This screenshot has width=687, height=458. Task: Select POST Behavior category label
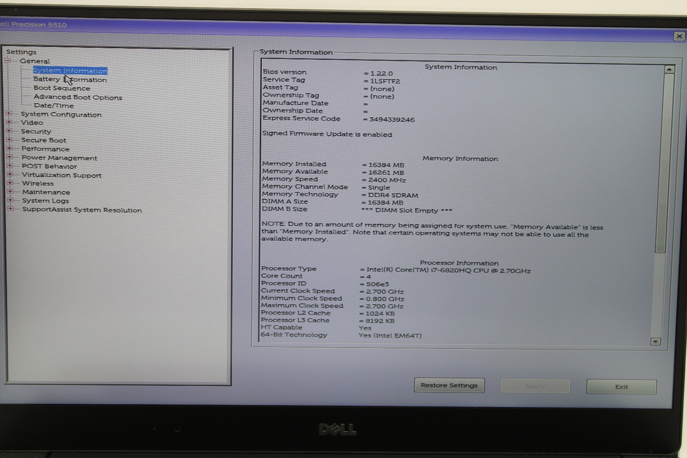click(49, 166)
